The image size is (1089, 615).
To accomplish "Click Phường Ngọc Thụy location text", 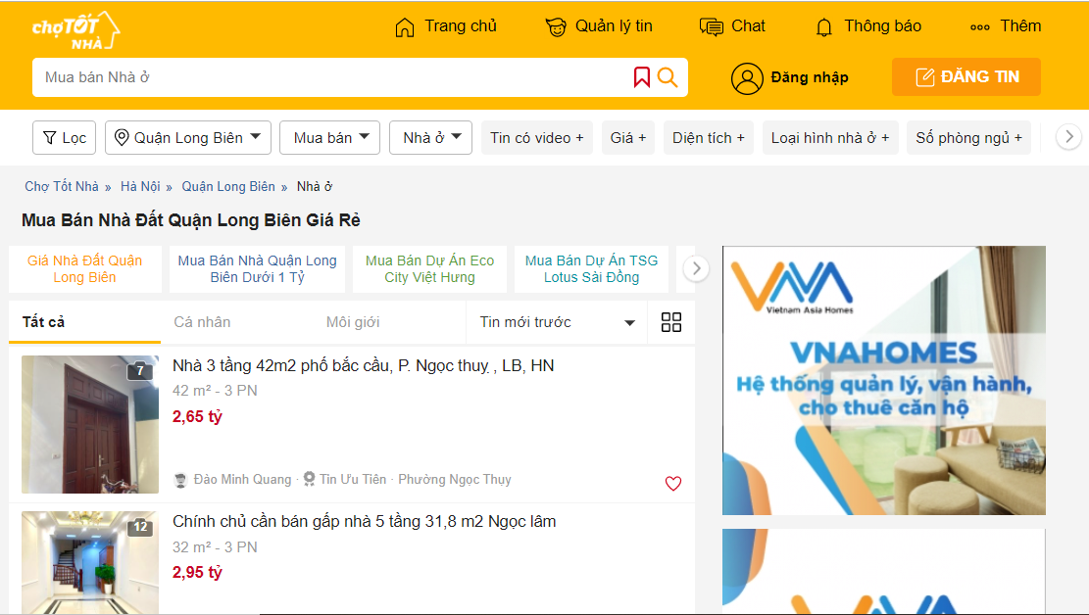I will tap(454, 480).
